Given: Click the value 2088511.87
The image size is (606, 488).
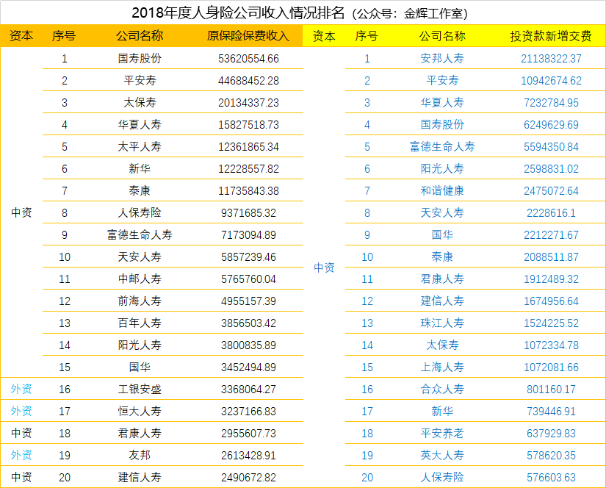Looking at the screenshot, I should tap(551, 256).
